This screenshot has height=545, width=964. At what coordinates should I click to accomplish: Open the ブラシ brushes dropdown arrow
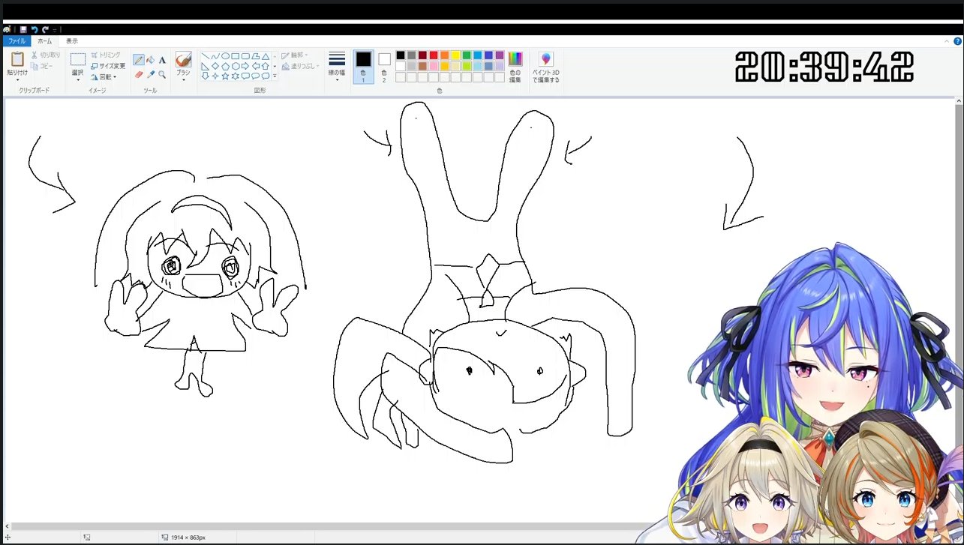(183, 79)
